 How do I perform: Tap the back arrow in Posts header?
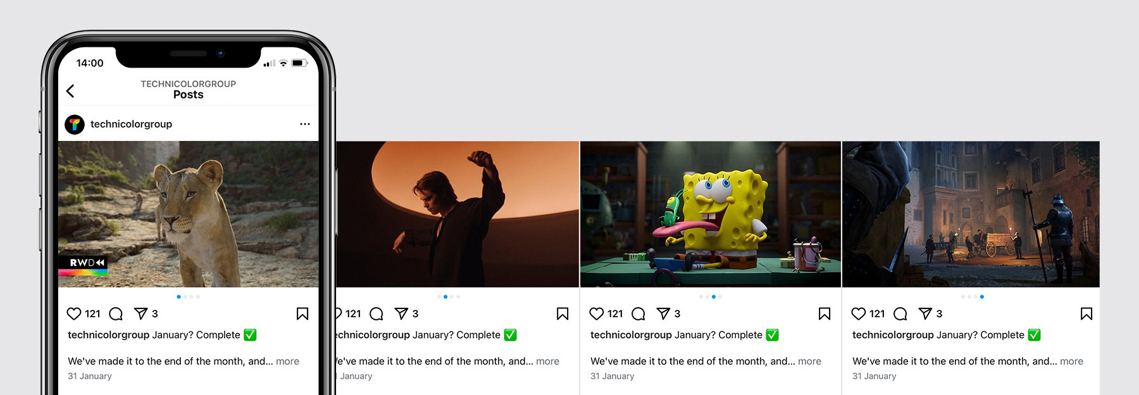tap(70, 91)
